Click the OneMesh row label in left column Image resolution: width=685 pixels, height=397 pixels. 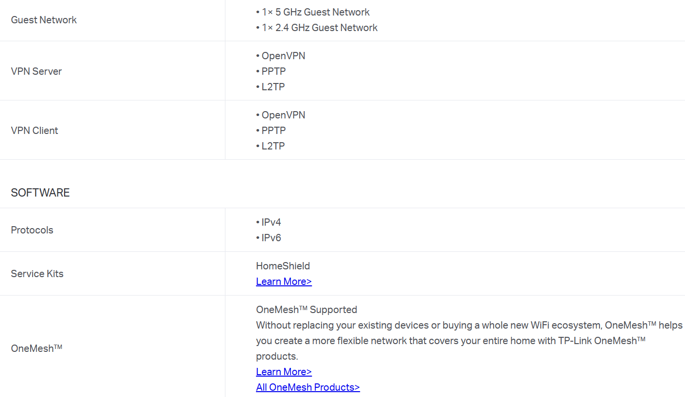[x=36, y=348]
